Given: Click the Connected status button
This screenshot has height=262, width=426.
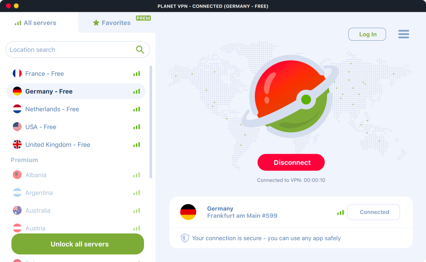Looking at the screenshot, I should [373, 212].
